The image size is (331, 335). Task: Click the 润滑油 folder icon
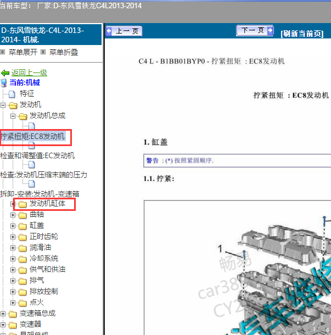[x=23, y=248]
